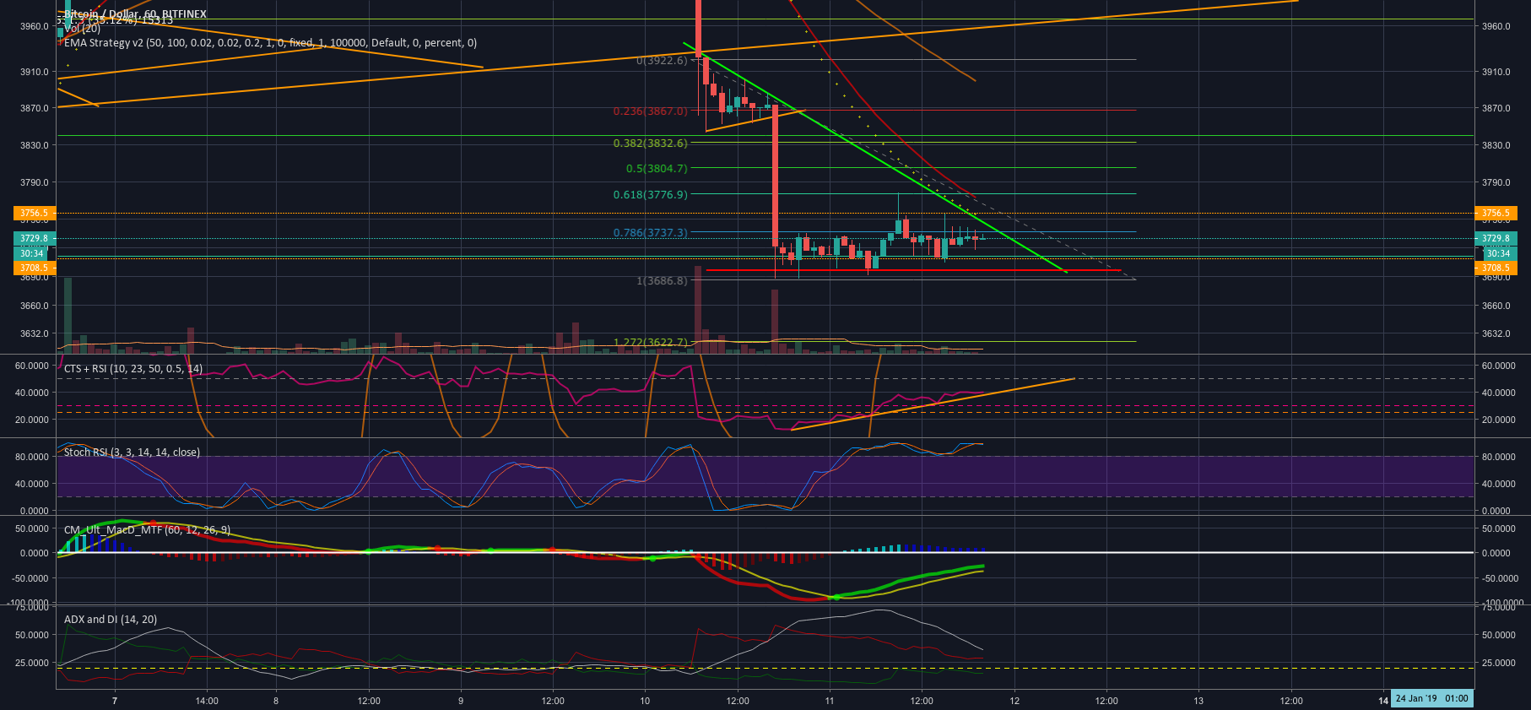Click day 7 on the time axis
The width and height of the screenshot is (1531, 710).
(x=115, y=701)
